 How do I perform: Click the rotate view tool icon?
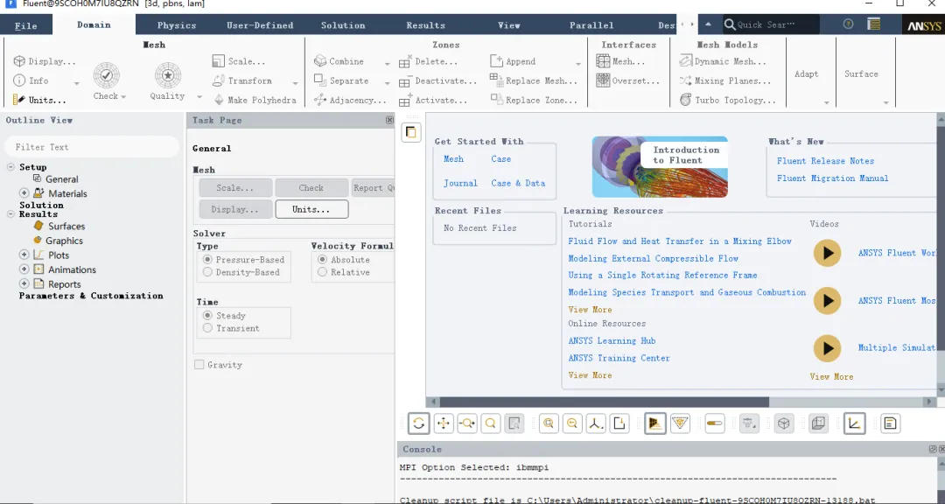point(418,423)
